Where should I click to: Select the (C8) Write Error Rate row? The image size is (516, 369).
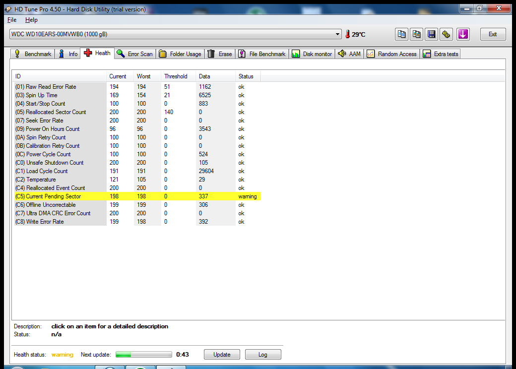137,222
